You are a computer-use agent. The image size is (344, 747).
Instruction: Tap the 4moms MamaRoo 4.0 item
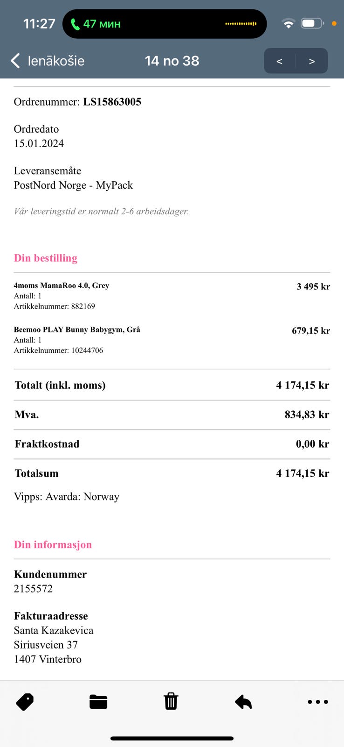(x=62, y=286)
